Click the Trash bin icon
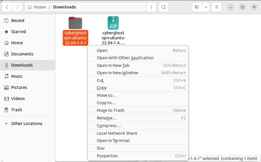 point(6,110)
